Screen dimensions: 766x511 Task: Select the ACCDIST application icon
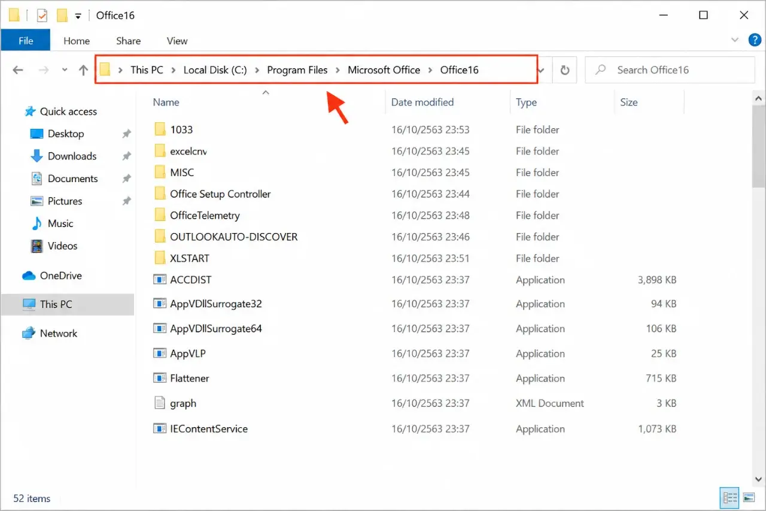click(159, 280)
